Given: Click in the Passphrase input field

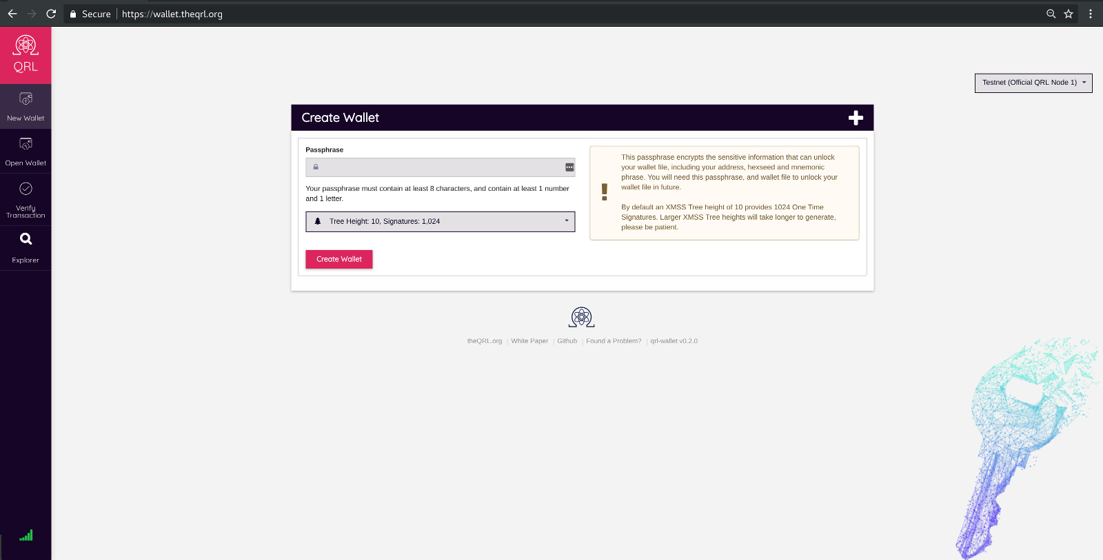Looking at the screenshot, I should click(x=440, y=167).
